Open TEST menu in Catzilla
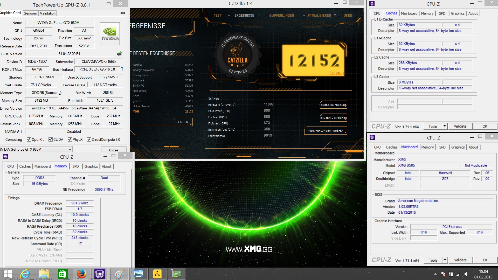 tap(218, 16)
